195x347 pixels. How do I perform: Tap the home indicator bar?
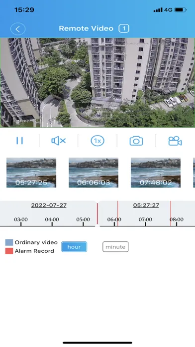[x=97, y=343]
